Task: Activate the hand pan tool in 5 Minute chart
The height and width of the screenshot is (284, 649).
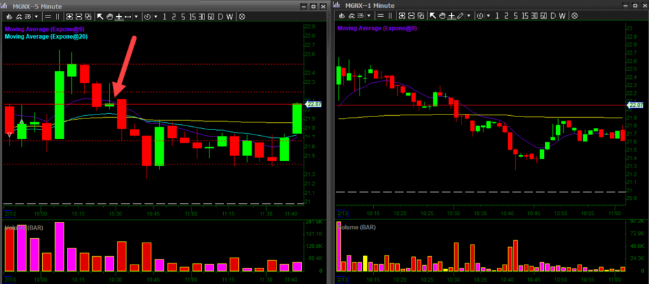Action: coord(110,16)
